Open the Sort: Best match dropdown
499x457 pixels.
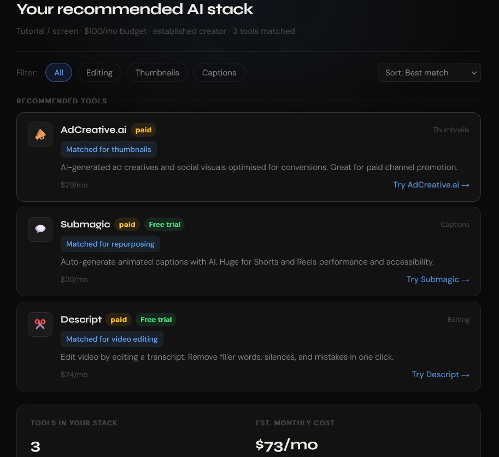tap(429, 73)
